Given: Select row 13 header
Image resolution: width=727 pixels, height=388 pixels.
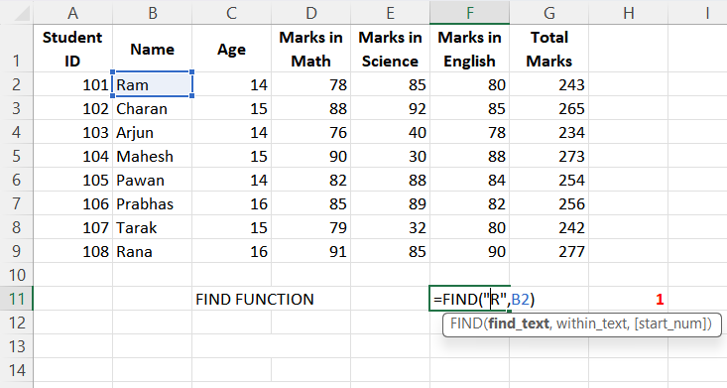Looking at the screenshot, I should coord(16,346).
